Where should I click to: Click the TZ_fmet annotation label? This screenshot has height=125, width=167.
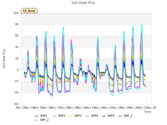[29, 11]
